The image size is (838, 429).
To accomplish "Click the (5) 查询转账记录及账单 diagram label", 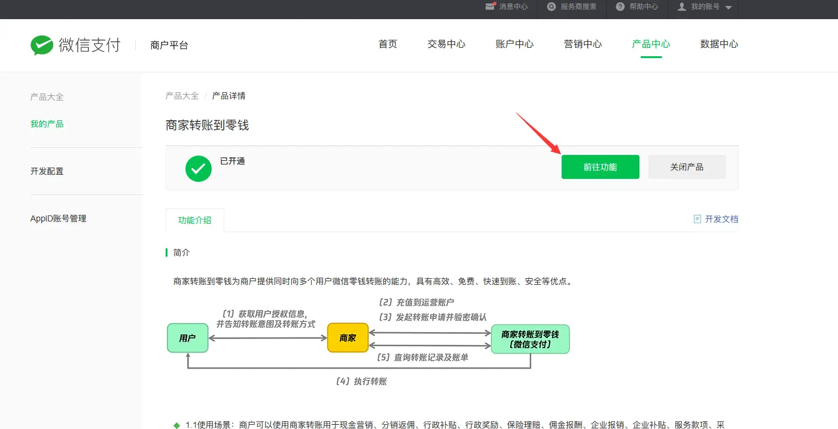I will (422, 358).
